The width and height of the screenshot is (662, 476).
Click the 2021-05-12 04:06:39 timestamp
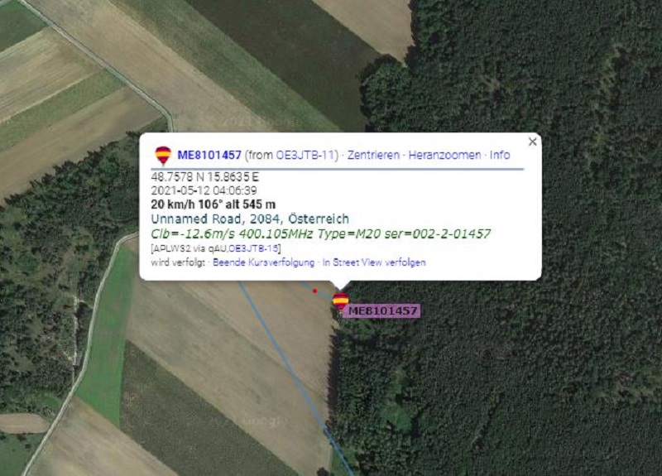pos(204,190)
